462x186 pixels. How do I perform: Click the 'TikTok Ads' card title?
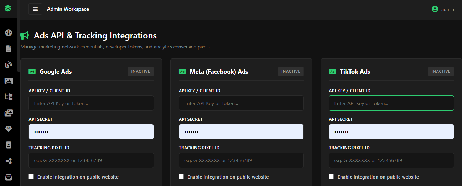tap(355, 72)
